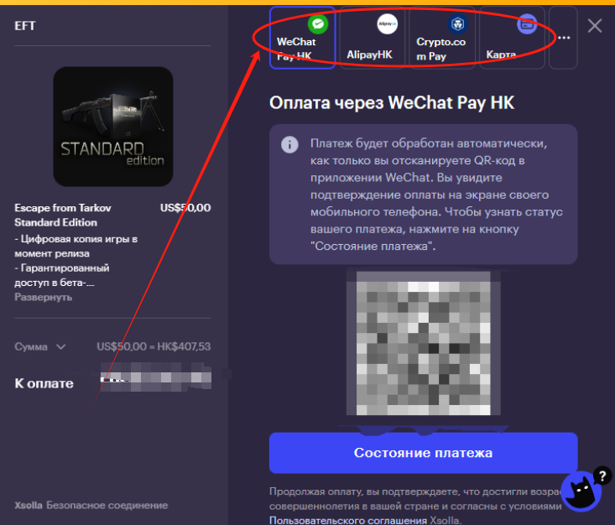615x525 pixels.
Task: Click the Оплата через WeChat Pay HK heading
Action: (x=392, y=103)
